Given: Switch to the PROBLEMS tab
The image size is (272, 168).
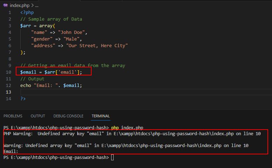Looking at the screenshot, I should coord(13,116).
